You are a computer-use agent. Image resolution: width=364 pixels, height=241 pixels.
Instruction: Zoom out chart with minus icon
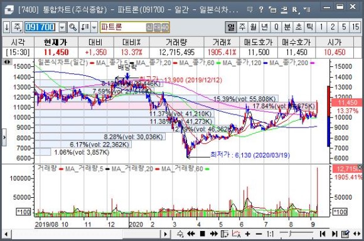(259, 234)
